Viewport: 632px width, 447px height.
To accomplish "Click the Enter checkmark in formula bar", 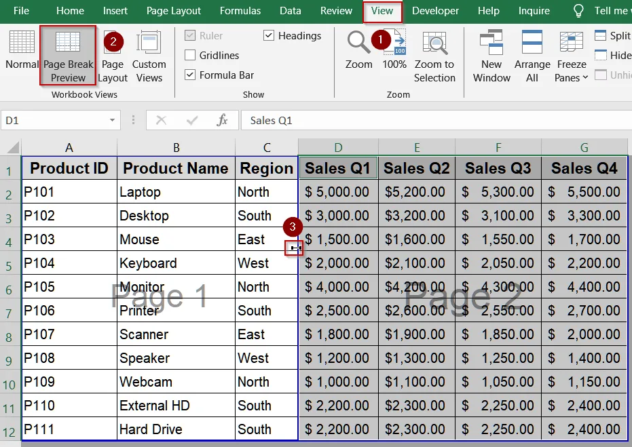I will point(192,120).
